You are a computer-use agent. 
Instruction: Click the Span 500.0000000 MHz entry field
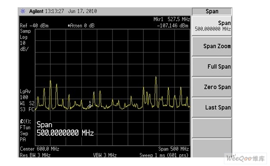pos(65,129)
